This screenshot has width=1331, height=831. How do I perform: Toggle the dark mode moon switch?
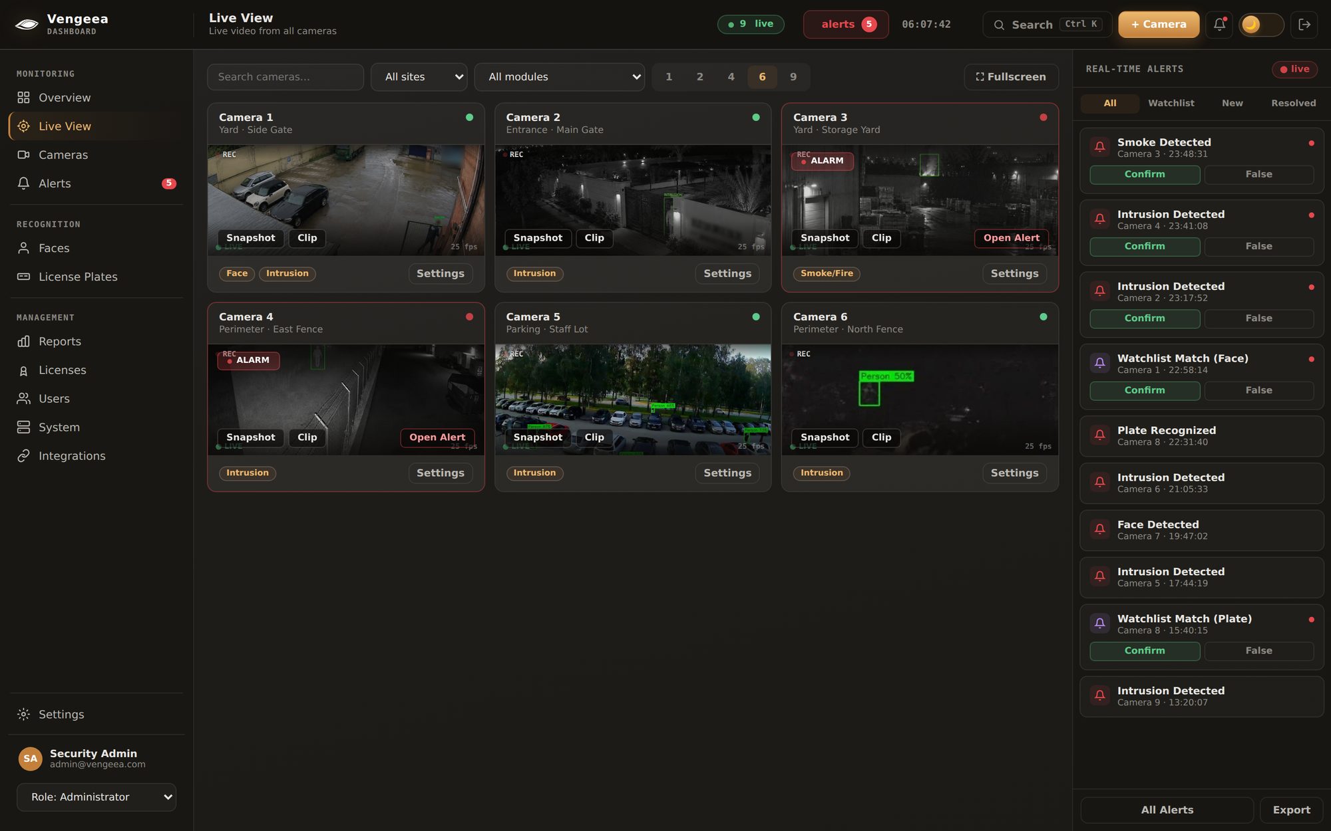(x=1261, y=25)
